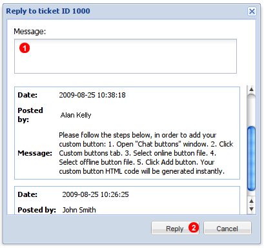Focus the Message text area
Screen dimensions: 264x248
point(125,56)
